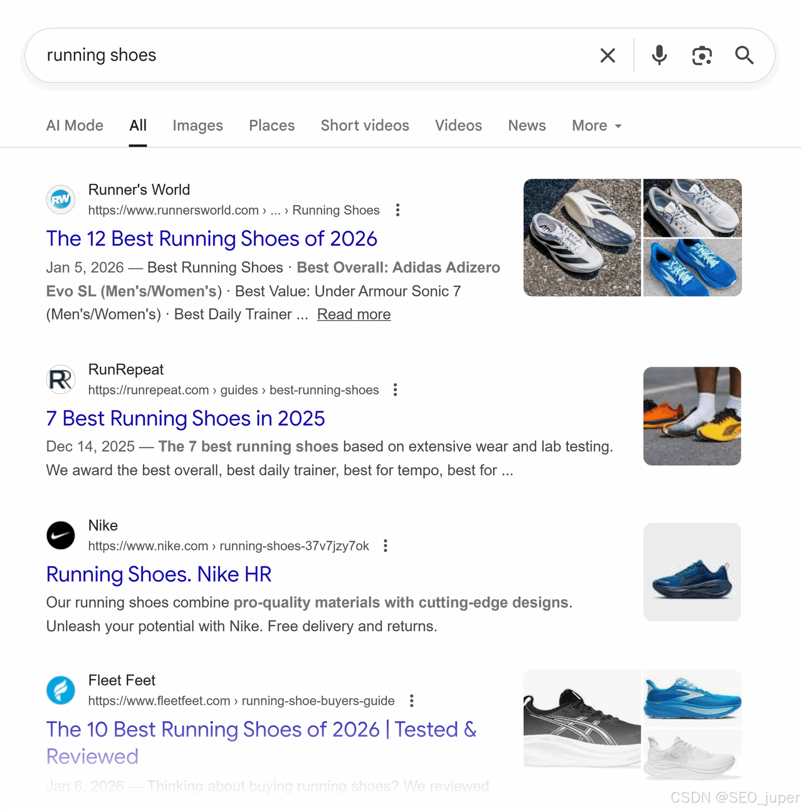Open Running Shoes. Nike HR link
The height and width of the screenshot is (811, 801).
point(159,574)
